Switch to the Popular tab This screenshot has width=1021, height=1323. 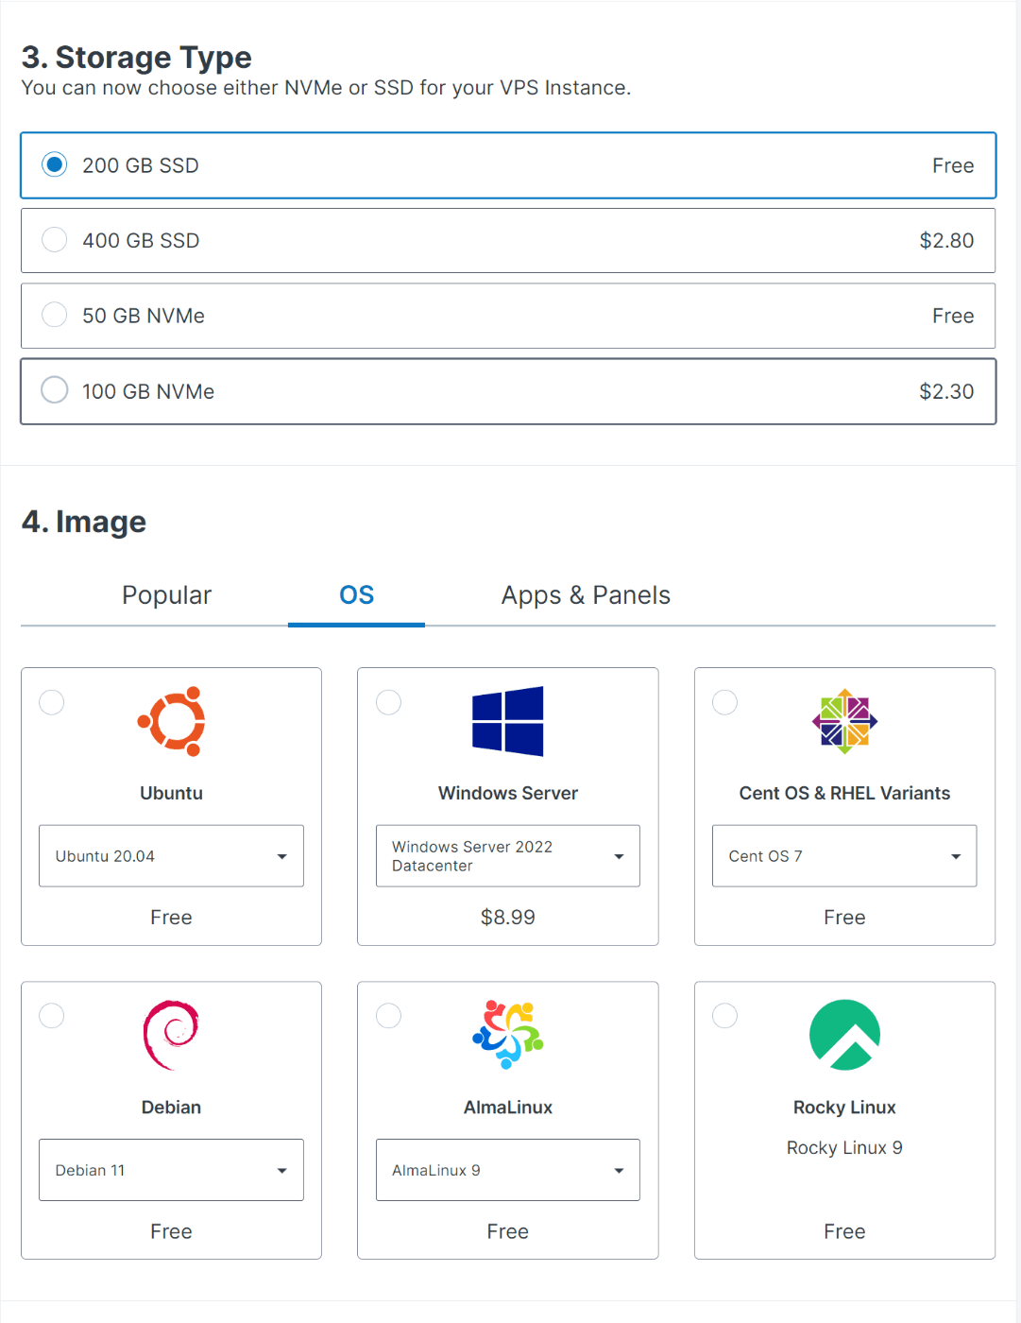[x=167, y=595]
